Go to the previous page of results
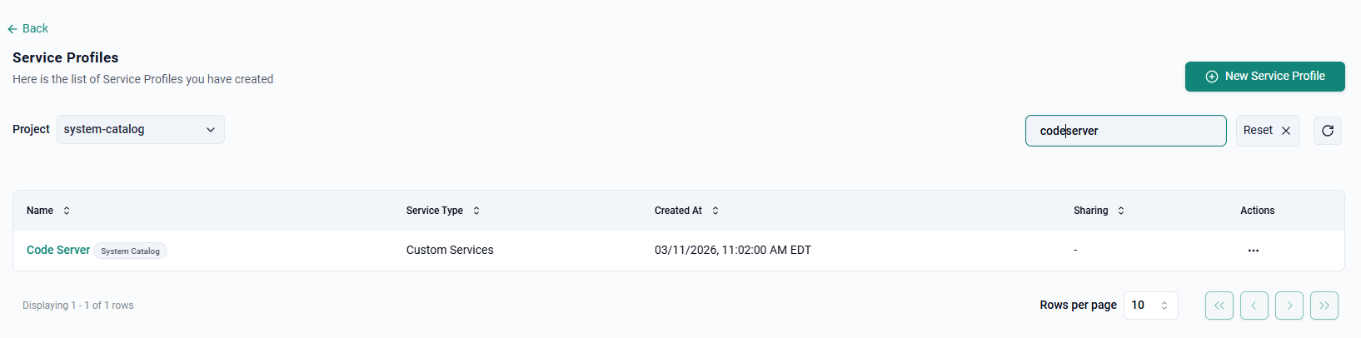The image size is (1361, 338). (1254, 306)
